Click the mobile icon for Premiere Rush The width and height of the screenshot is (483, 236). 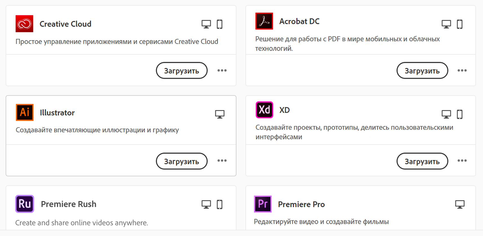tap(220, 204)
